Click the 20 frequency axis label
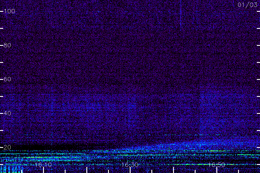 point(7,147)
